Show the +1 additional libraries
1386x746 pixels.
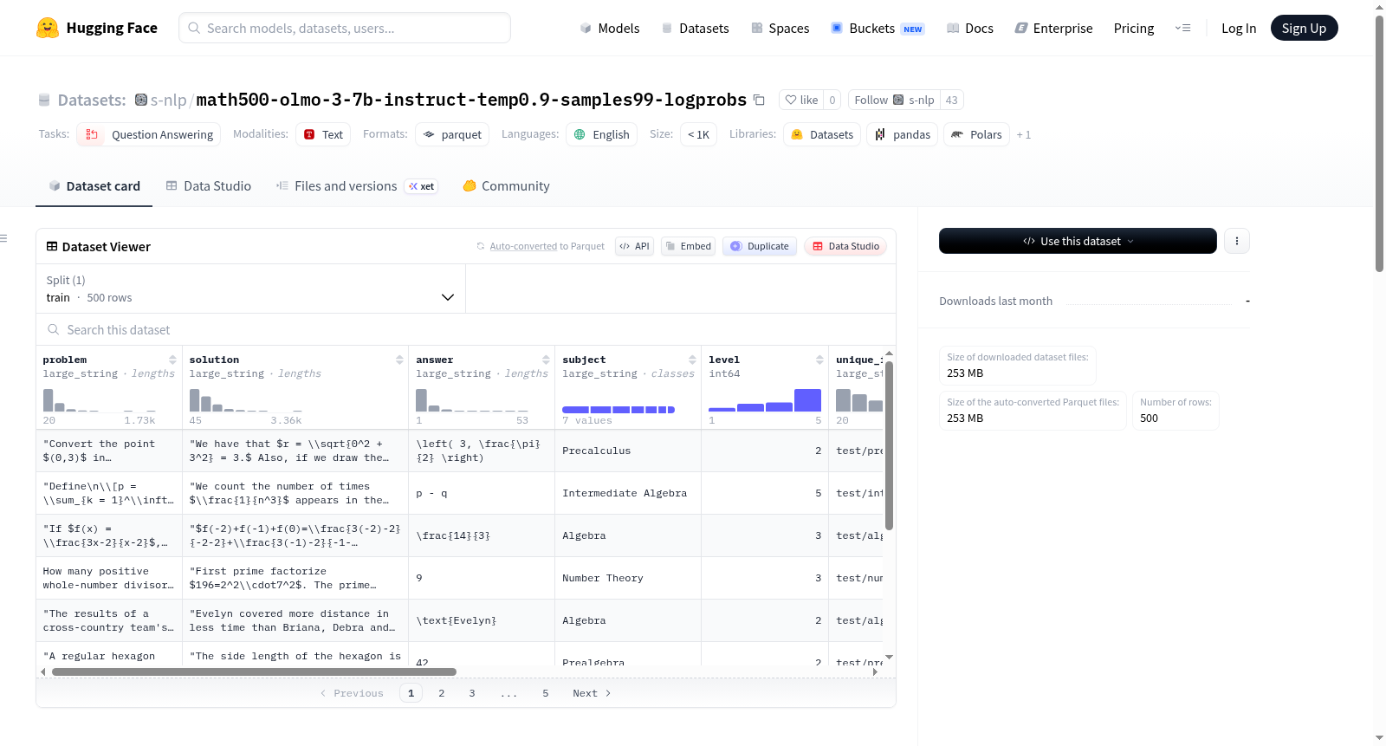(x=1024, y=134)
